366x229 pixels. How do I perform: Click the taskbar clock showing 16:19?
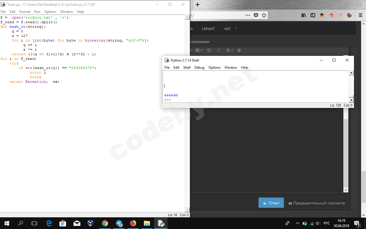click(341, 223)
